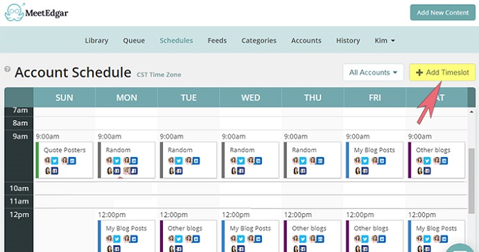Open the All Accounts dropdown

373,72
